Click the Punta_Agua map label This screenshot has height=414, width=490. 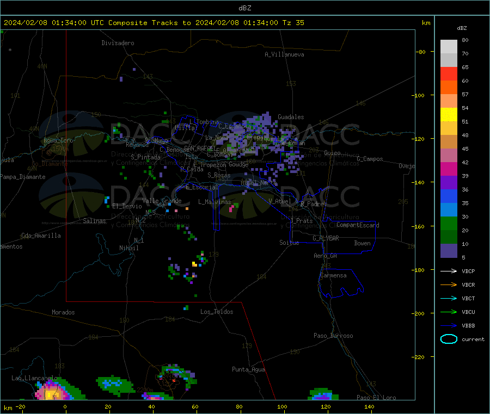point(248,369)
